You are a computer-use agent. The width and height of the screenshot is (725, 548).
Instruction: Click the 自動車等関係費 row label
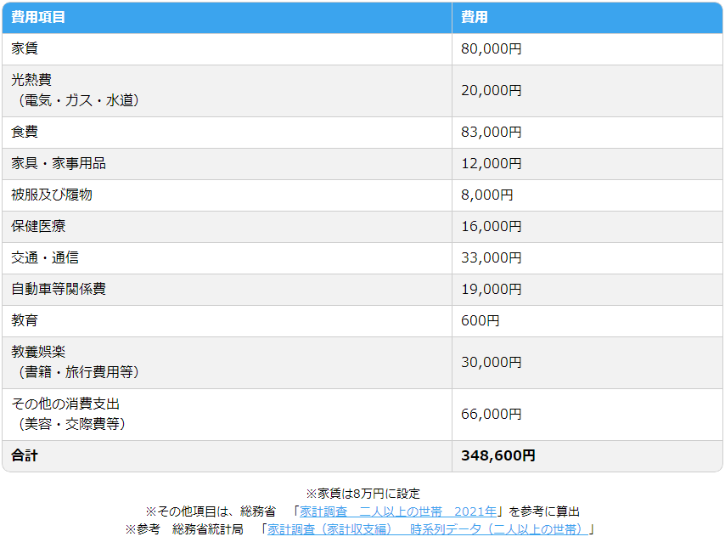tap(59, 290)
